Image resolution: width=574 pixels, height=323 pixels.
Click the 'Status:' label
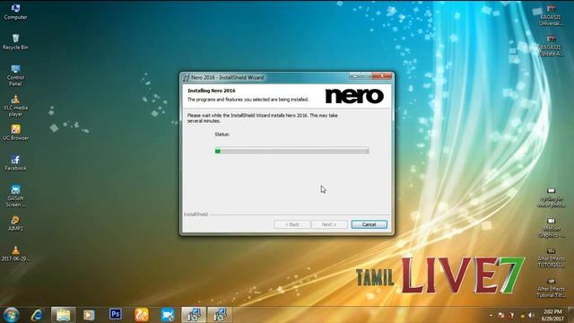pos(222,135)
